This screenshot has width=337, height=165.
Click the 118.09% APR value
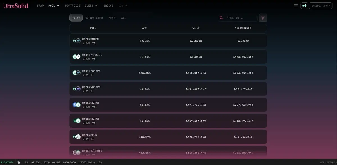click(x=145, y=137)
